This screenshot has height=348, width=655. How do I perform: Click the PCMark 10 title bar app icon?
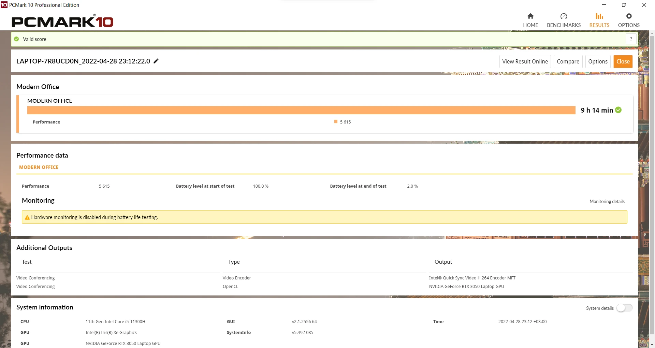4,5
